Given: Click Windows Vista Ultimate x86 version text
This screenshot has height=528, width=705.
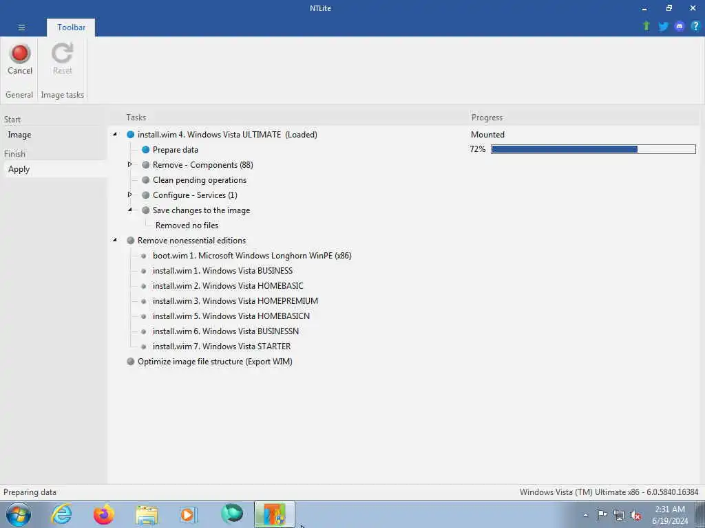Looking at the screenshot, I should (609, 492).
